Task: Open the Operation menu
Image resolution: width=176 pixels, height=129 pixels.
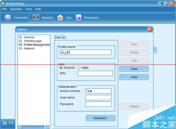Action: tap(16, 9)
